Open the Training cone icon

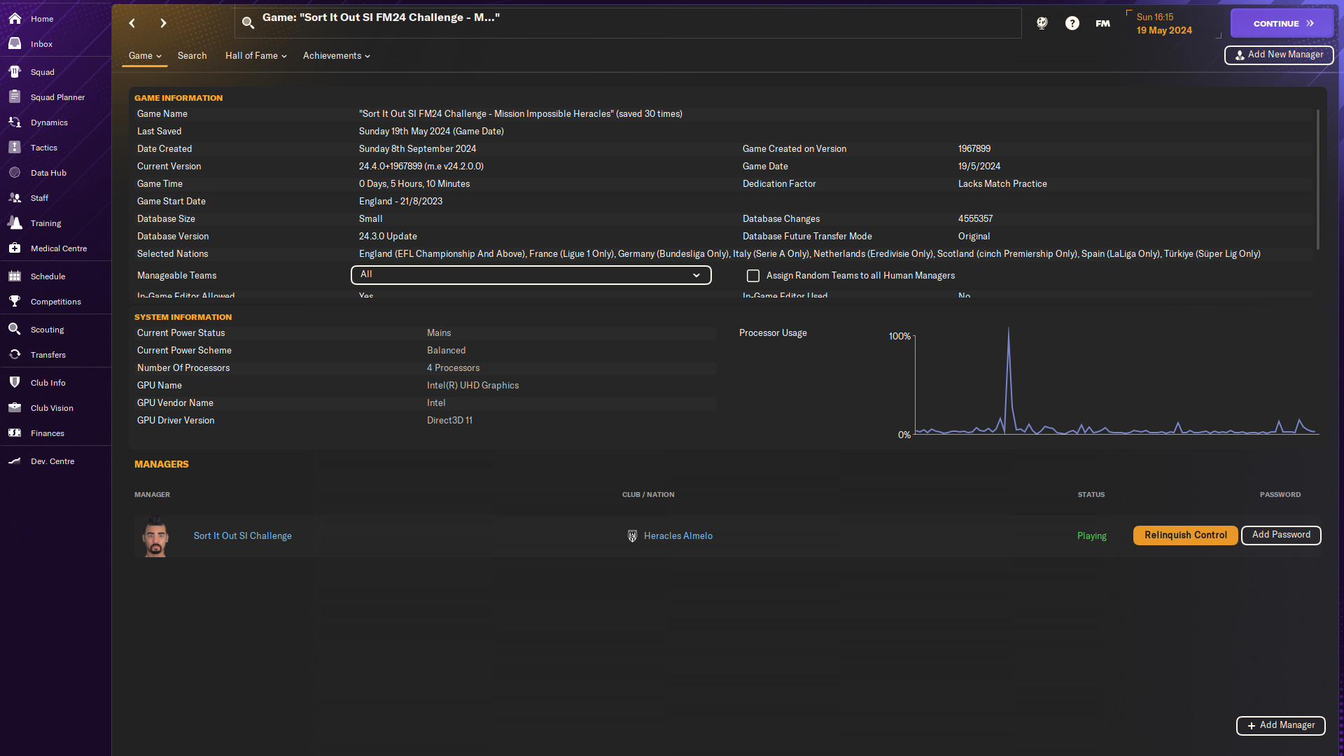tap(15, 223)
